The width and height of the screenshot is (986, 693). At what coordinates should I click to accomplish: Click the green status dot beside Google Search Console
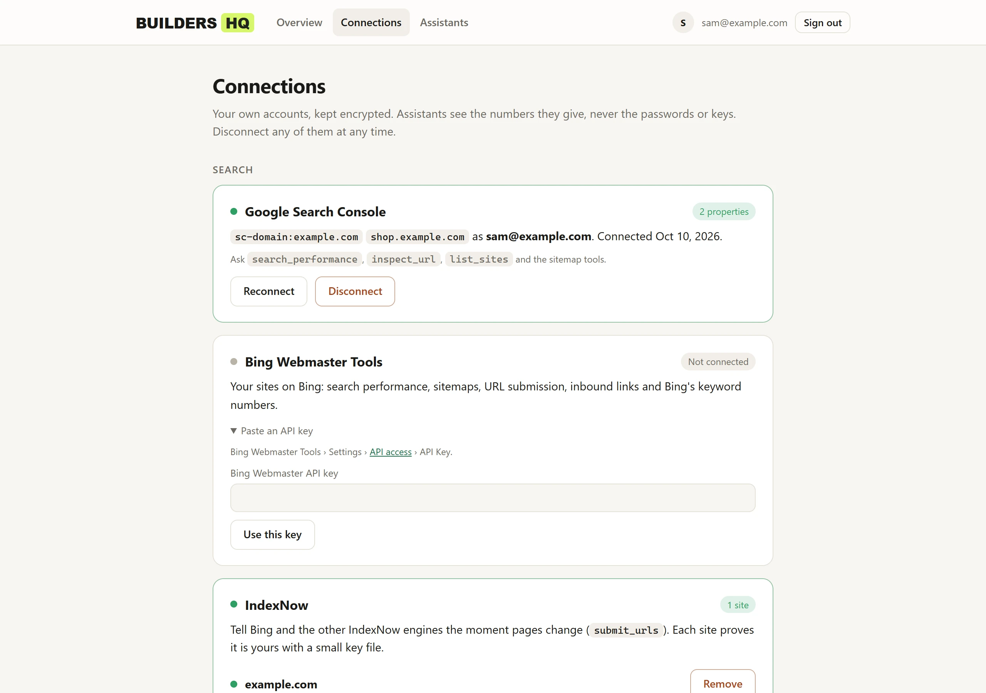(x=234, y=211)
